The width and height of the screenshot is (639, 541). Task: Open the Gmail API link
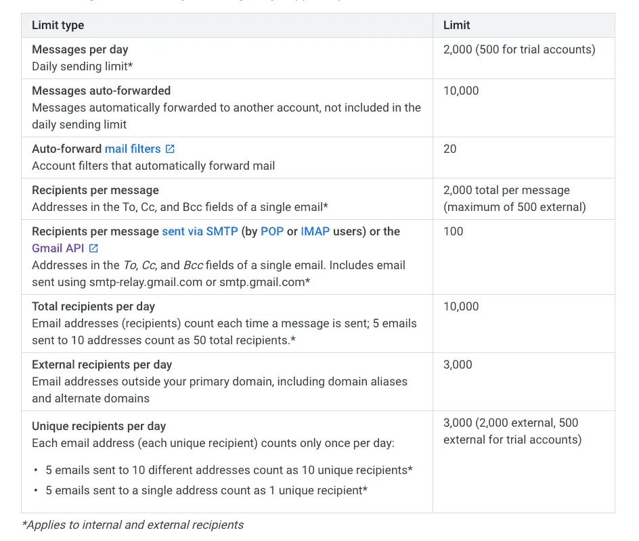tap(58, 248)
